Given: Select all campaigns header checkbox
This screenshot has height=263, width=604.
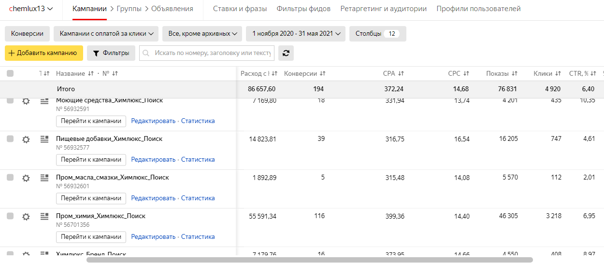Looking at the screenshot, I should 10,73.
